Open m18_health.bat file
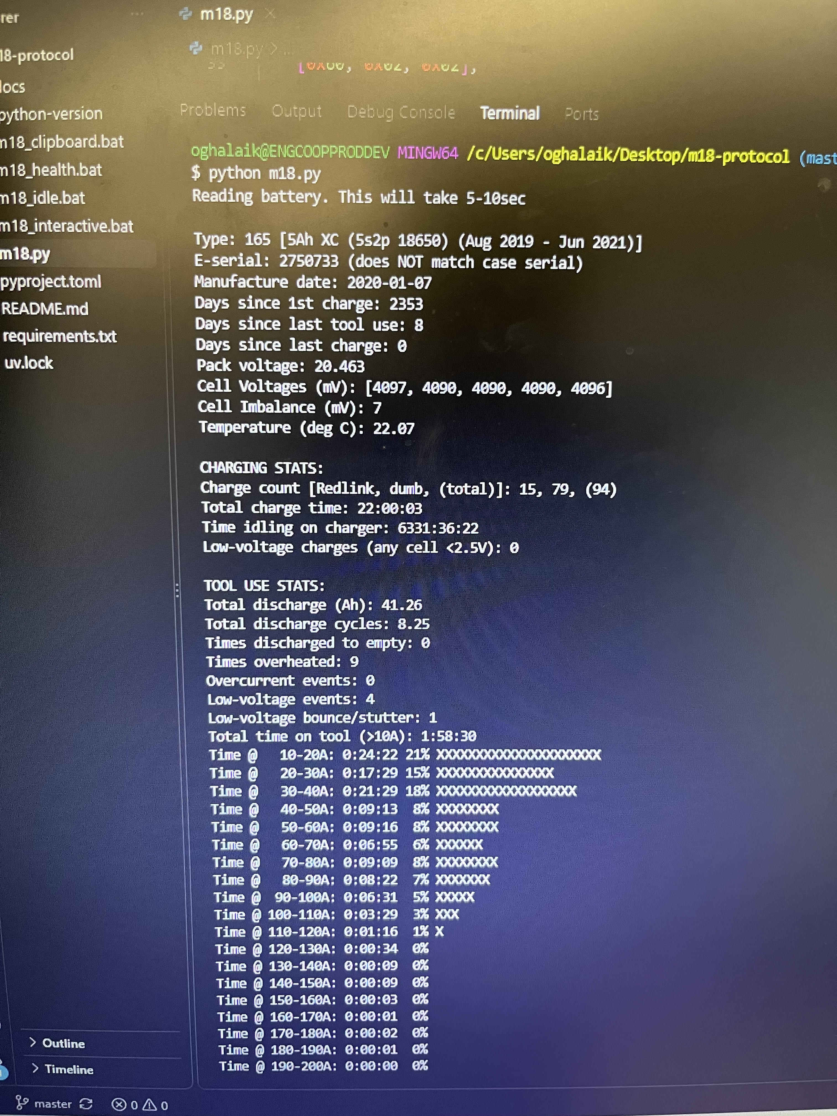The image size is (837, 1116). [x=51, y=170]
